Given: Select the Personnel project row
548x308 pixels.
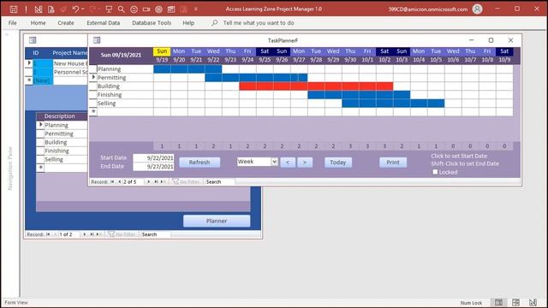Looking at the screenshot, I should [70, 72].
